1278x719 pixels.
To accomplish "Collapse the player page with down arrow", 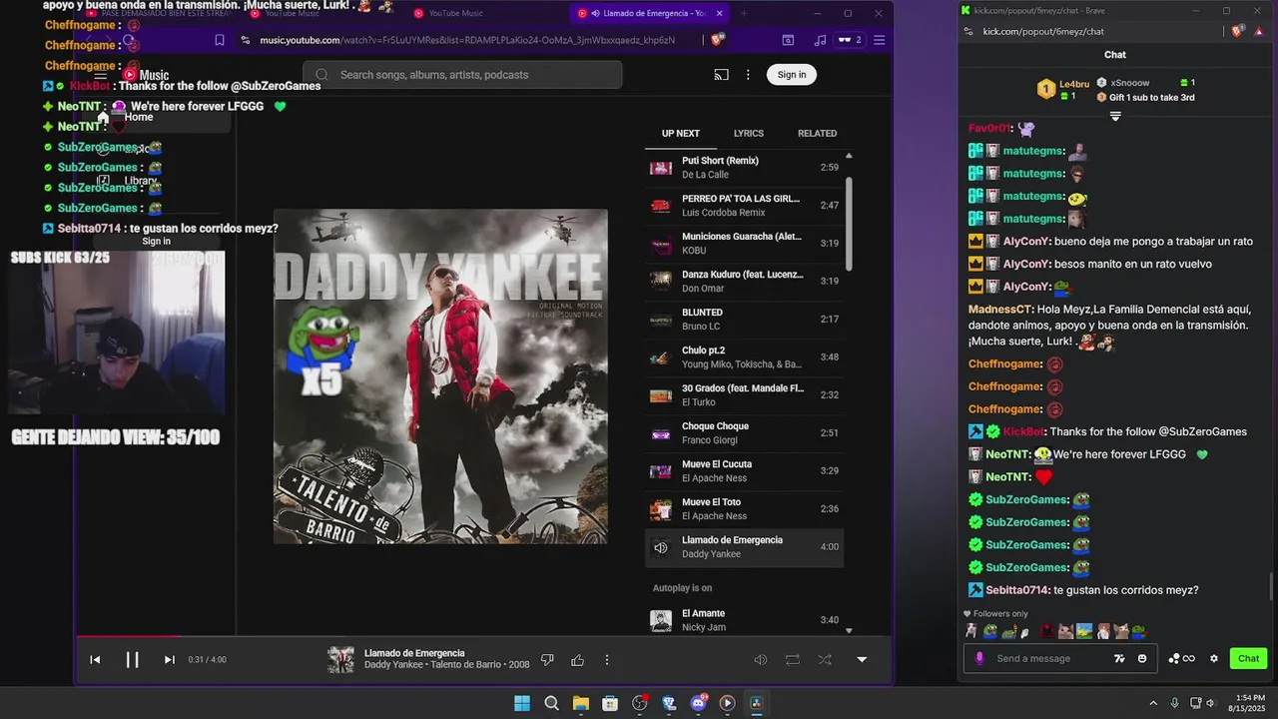I will [x=862, y=660].
